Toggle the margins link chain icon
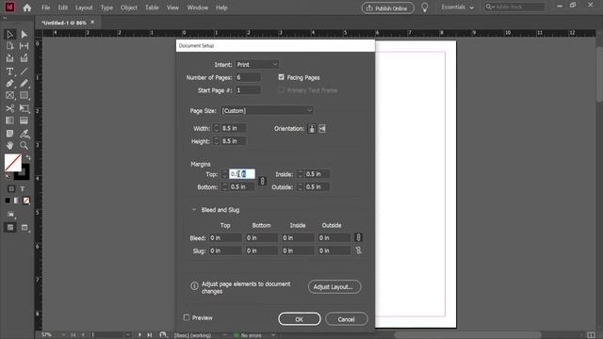 pyautogui.click(x=262, y=181)
